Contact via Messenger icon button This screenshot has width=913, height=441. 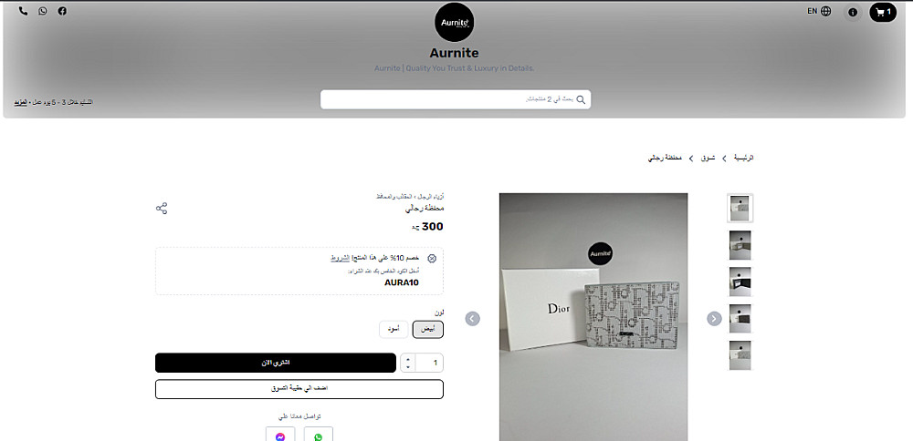(x=280, y=436)
